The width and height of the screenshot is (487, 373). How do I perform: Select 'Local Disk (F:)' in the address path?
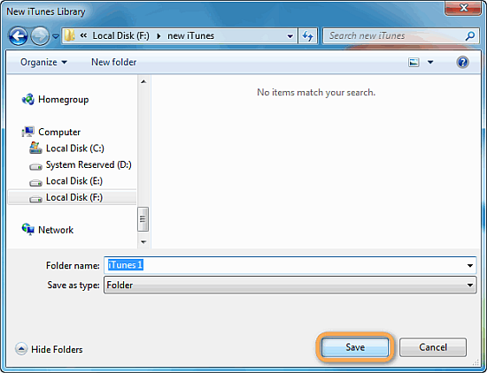[x=120, y=35]
